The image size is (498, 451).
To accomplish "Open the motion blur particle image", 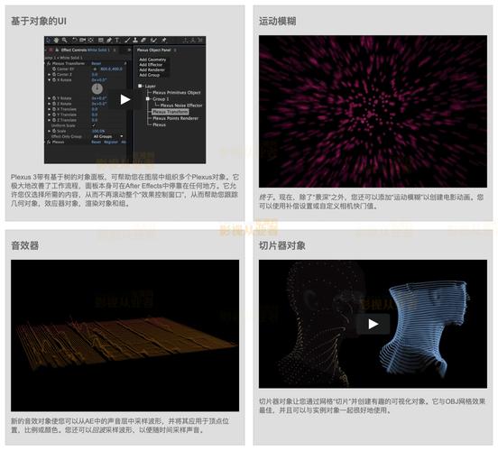I will 373,111.
